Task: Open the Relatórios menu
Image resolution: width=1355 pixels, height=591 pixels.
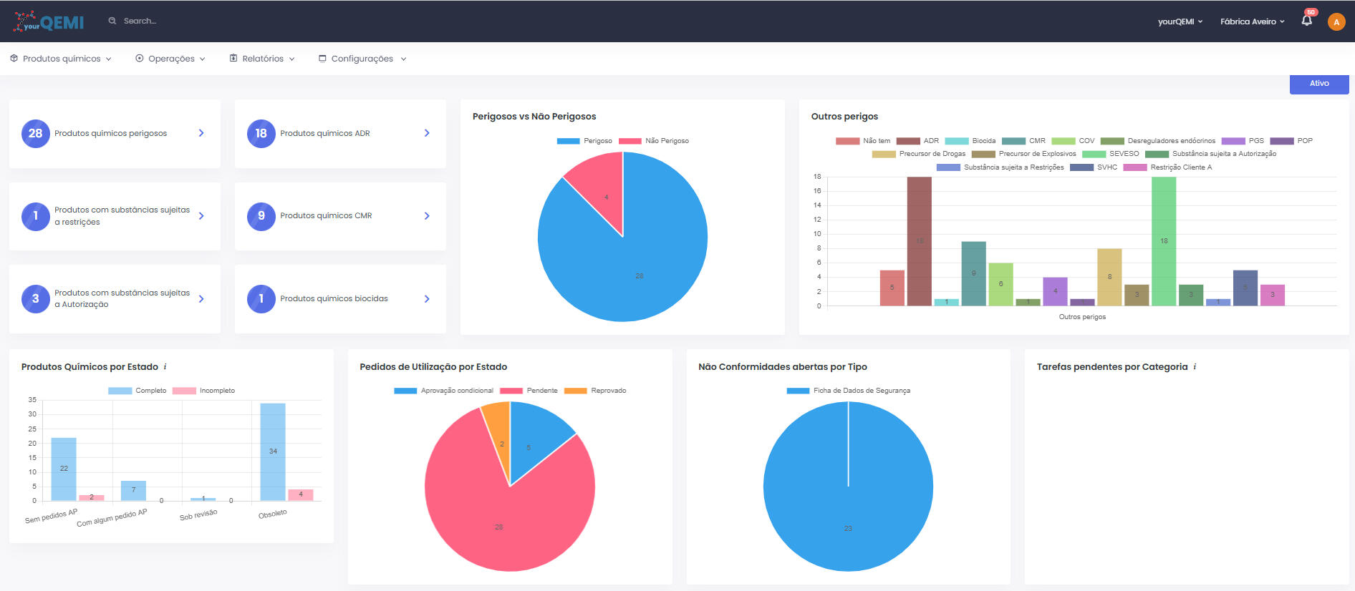Action: 262,59
